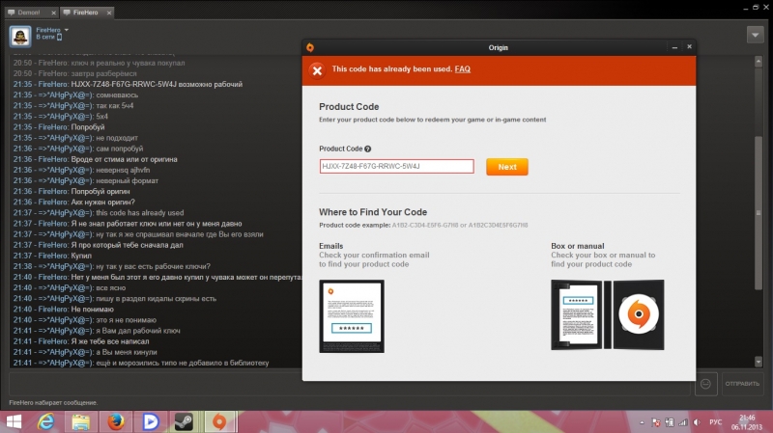This screenshot has width=773, height=433.
Task: Click the network signal tray icon
Action: coord(683,422)
